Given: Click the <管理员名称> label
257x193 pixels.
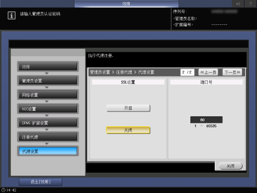Looking at the screenshot, I should [185, 18].
